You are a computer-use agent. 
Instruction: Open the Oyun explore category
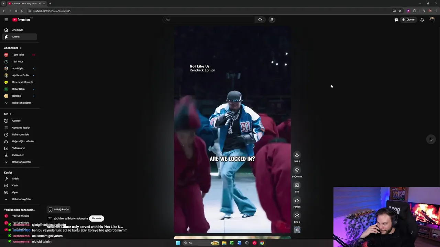tap(19, 192)
